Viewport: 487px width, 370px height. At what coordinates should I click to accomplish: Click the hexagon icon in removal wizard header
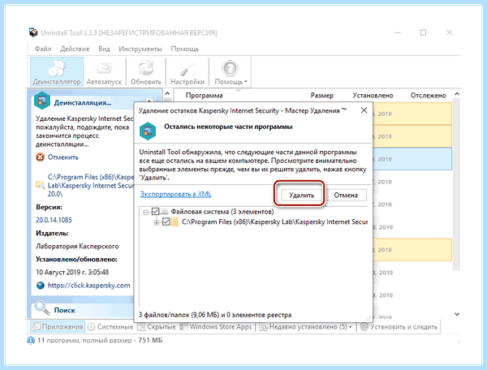point(148,131)
